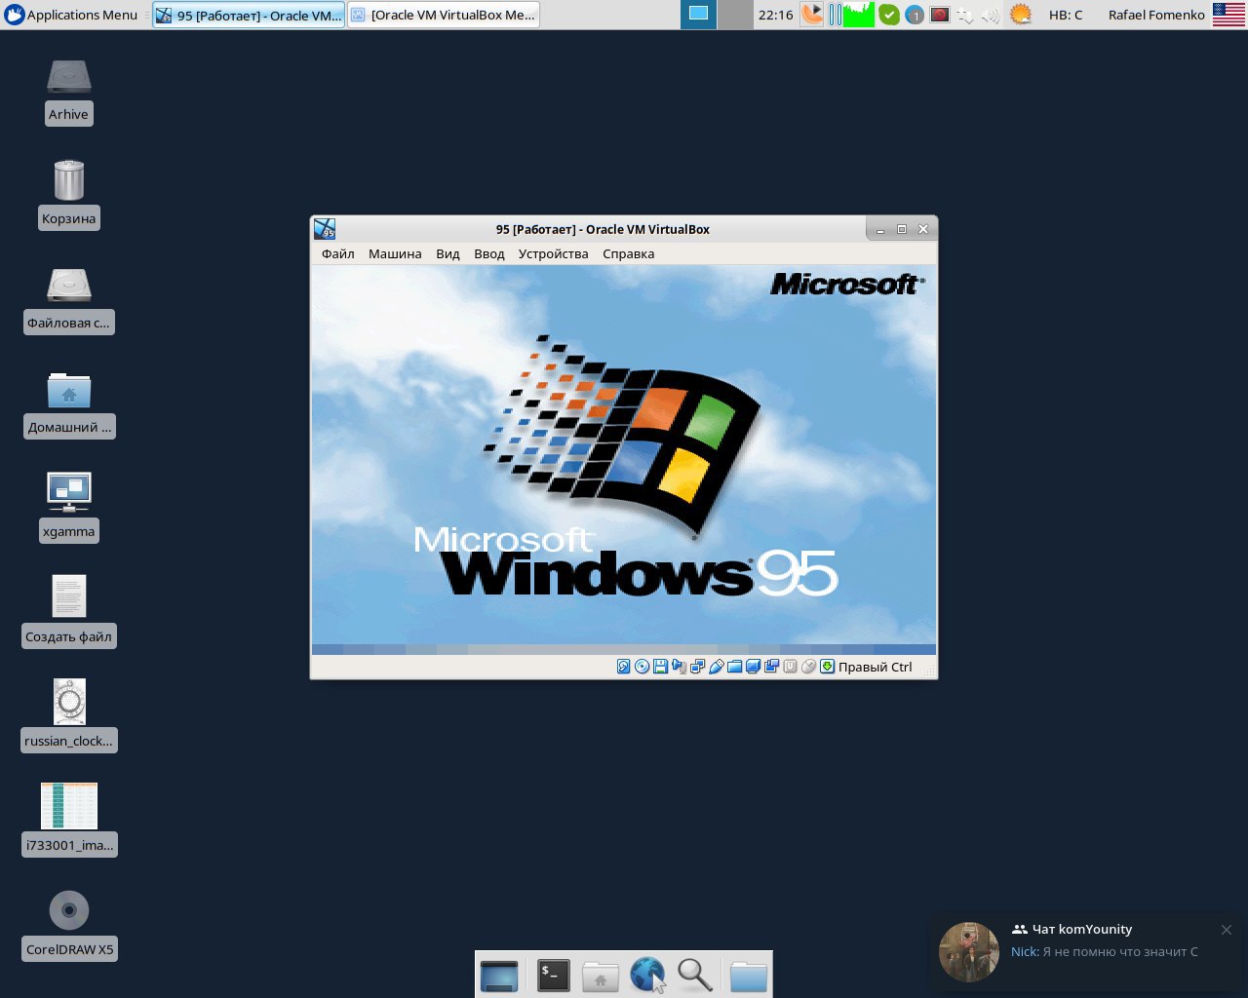This screenshot has width=1248, height=998.
Task: Select the first workspace in the switcher
Action: point(698,15)
